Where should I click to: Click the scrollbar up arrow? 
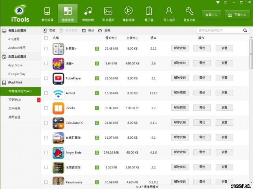pos(251,38)
